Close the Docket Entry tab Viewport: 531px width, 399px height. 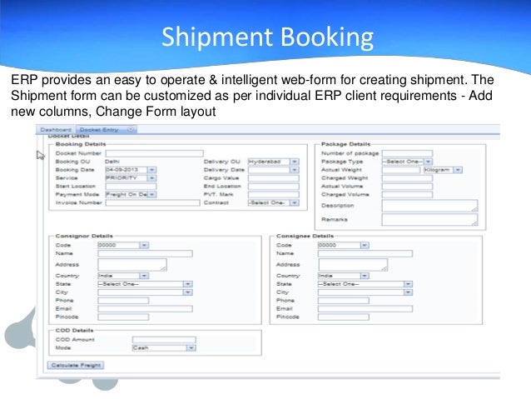131,129
